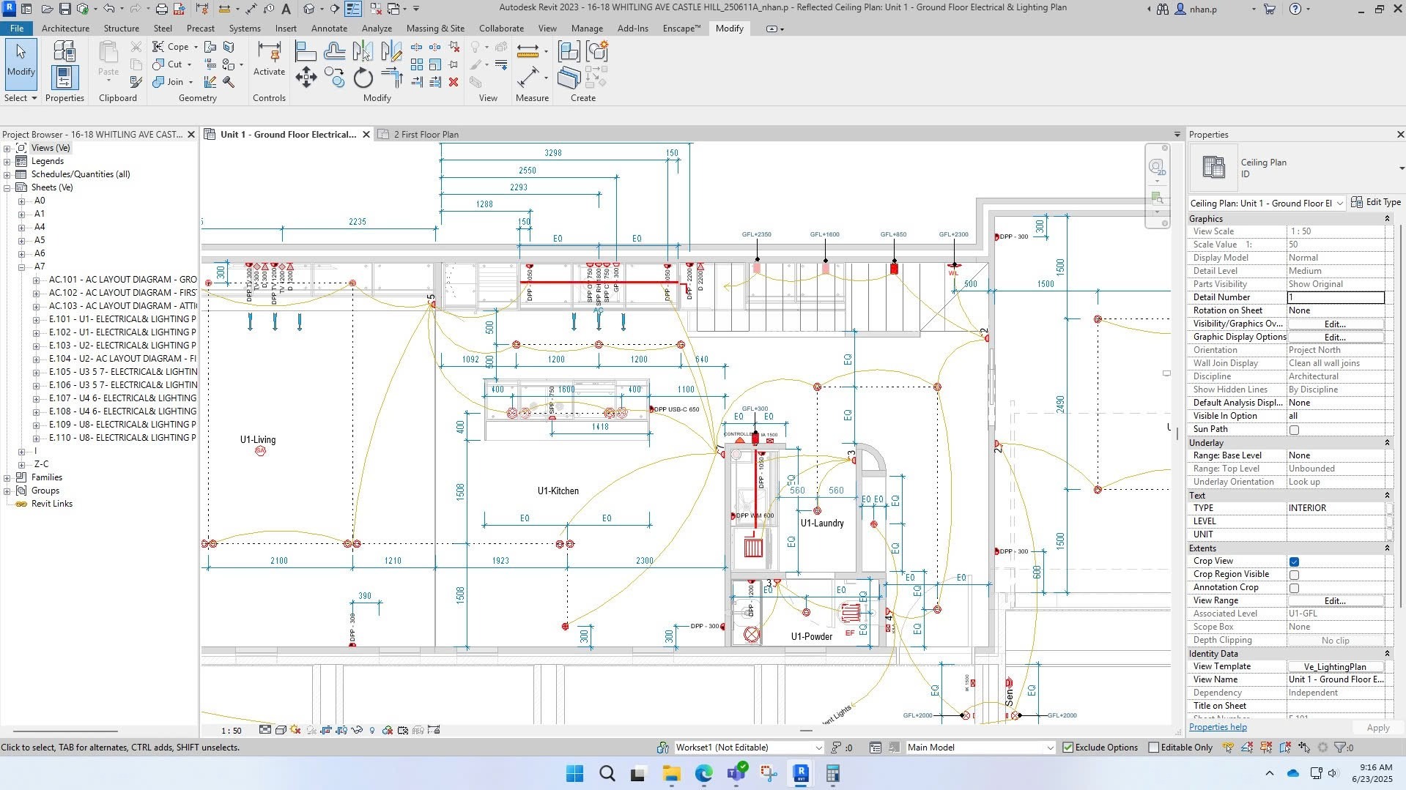Viewport: 1406px width, 790px height.
Task: Toggle Sun Path off icon in view bar
Action: tap(295, 730)
